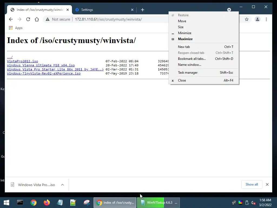
Task: Open the Apps grid shortcut
Action: click(15, 28)
